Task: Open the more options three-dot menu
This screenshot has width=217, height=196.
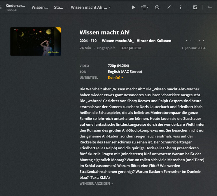Action: [181, 7]
